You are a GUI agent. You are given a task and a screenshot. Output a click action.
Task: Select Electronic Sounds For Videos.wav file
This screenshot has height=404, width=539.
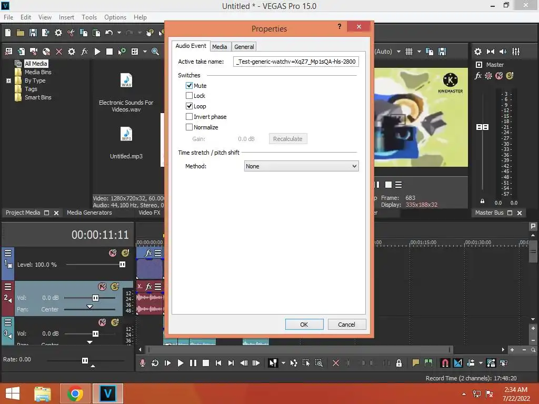[126, 93]
